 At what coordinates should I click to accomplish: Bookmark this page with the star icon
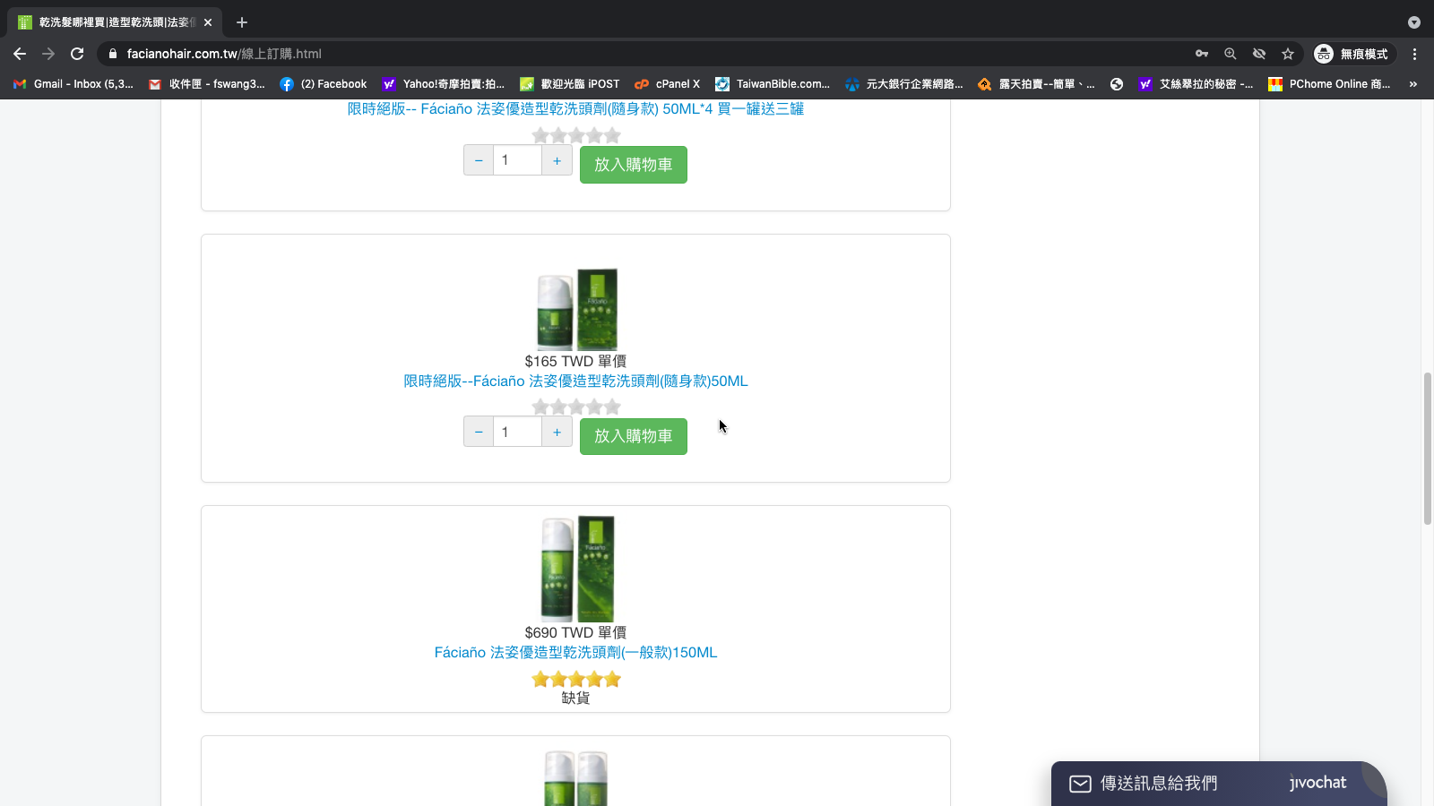point(1288,54)
